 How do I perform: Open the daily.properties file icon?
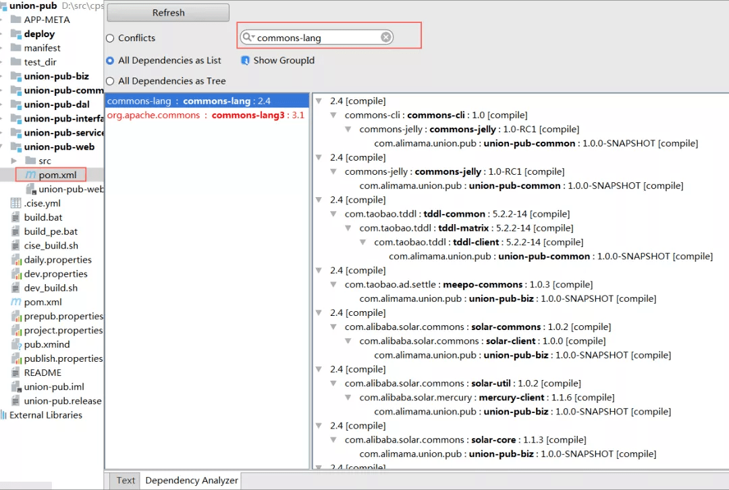click(16, 260)
